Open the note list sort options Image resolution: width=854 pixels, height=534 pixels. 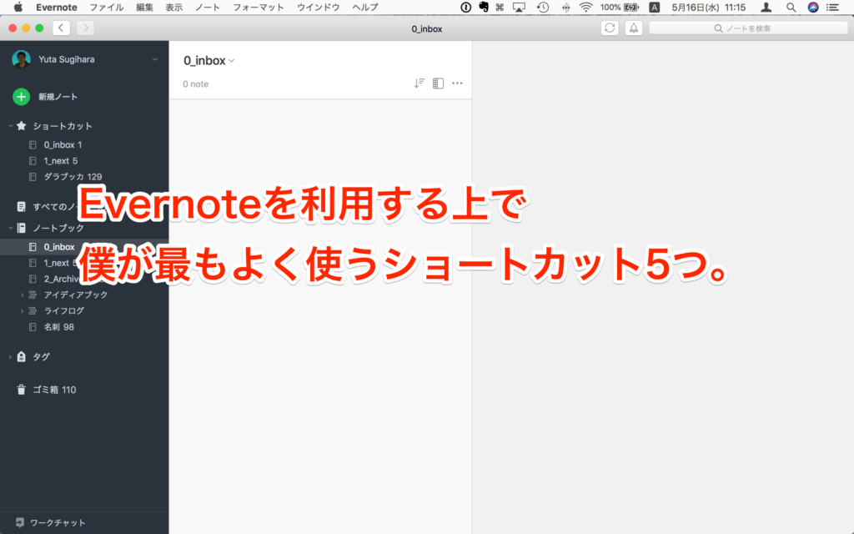pos(419,83)
